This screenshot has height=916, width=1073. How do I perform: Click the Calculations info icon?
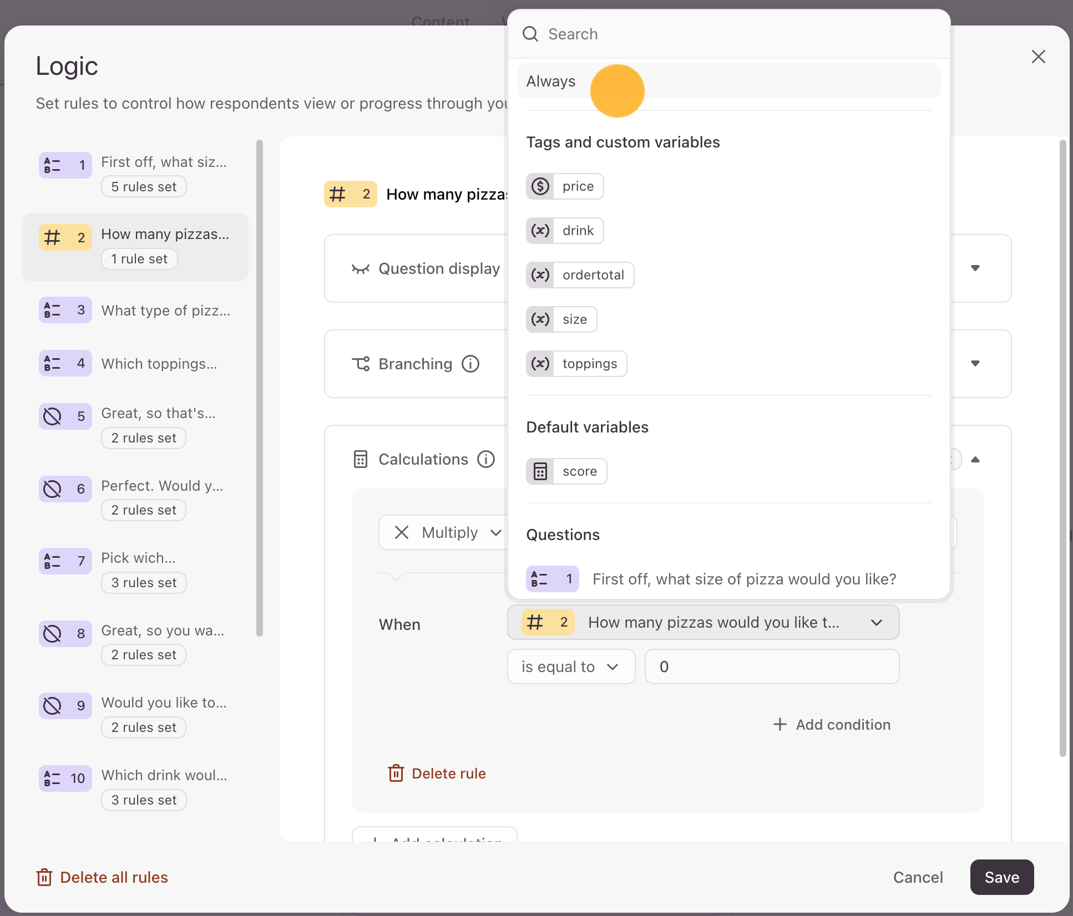(x=486, y=459)
